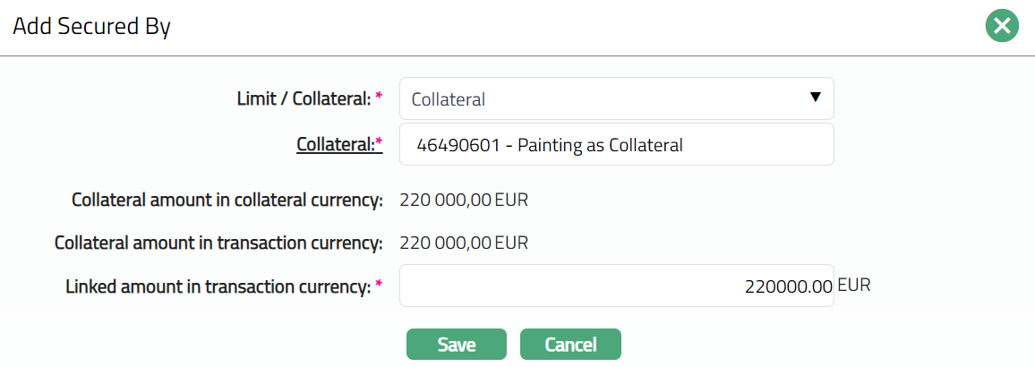Screen dimensions: 1035x367
Task: Click the Linked amount in transaction currency label
Action: (x=218, y=287)
